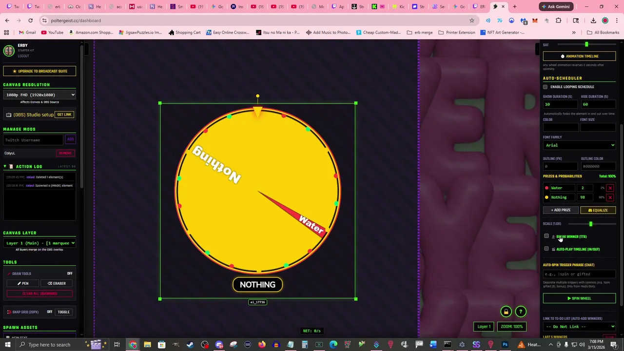Open the Link To To-Do List dropdown
The image size is (624, 351).
pyautogui.click(x=579, y=327)
